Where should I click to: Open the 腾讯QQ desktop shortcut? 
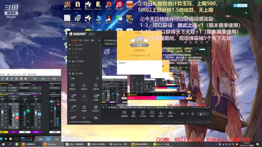click(x=109, y=19)
